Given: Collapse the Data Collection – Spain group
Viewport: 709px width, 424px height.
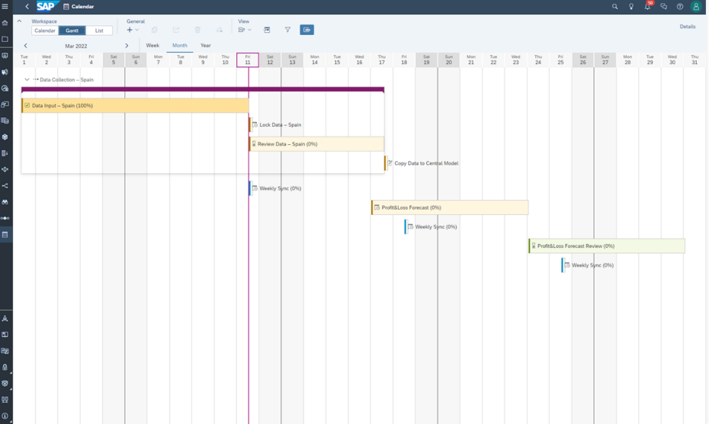Looking at the screenshot, I should tap(27, 79).
